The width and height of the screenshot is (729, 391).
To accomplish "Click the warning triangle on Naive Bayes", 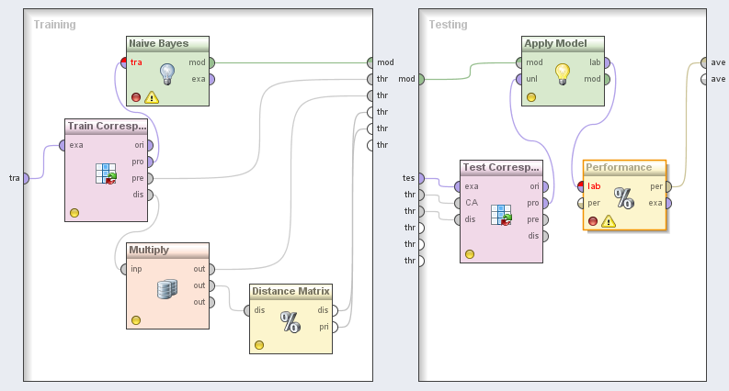I will pos(152,97).
